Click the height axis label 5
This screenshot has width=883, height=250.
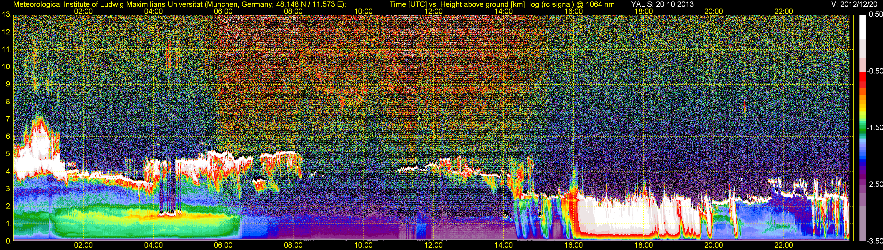(x=8, y=154)
